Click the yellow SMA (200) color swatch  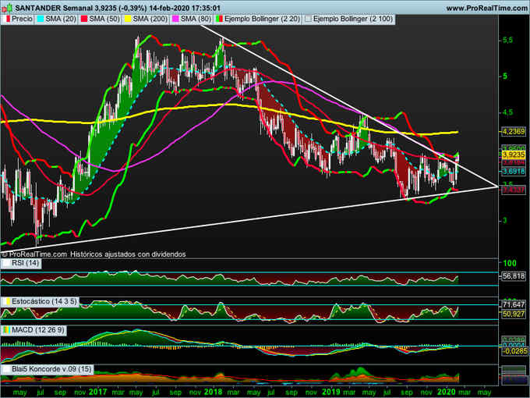pos(128,20)
